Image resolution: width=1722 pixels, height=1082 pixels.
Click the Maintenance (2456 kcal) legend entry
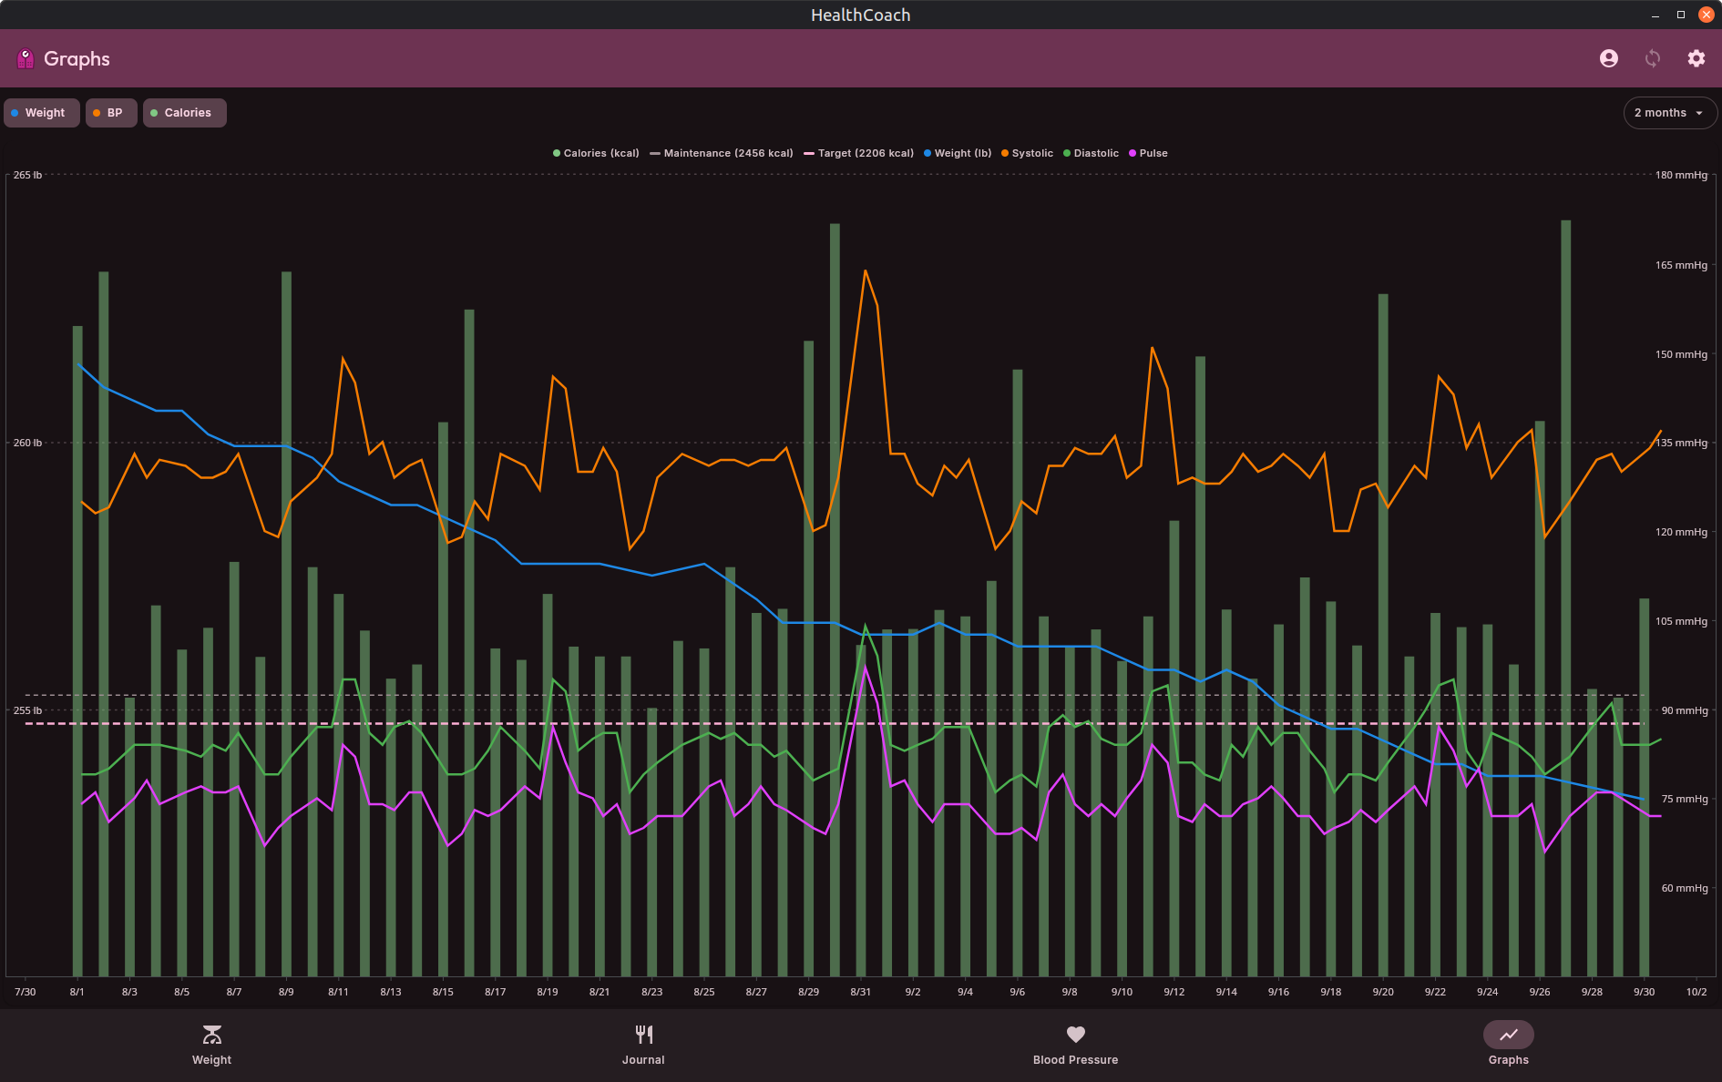pyautogui.click(x=722, y=153)
